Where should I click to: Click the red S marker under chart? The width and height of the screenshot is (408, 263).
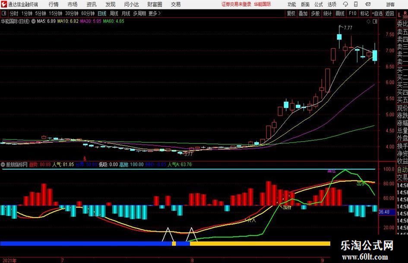coord(85,158)
